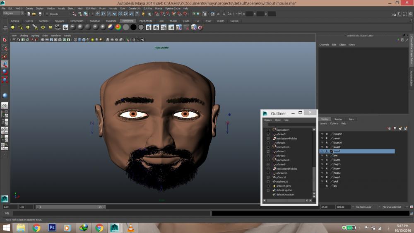Pick the Scale tool in the toolbox

tap(5, 79)
